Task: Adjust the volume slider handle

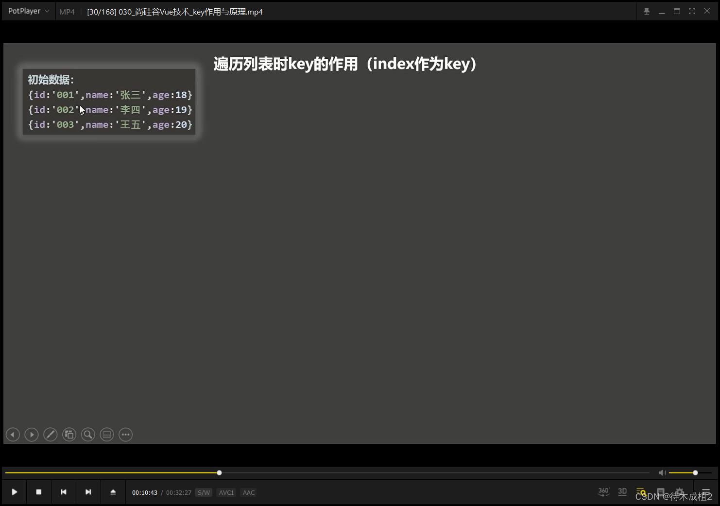Action: click(x=695, y=472)
